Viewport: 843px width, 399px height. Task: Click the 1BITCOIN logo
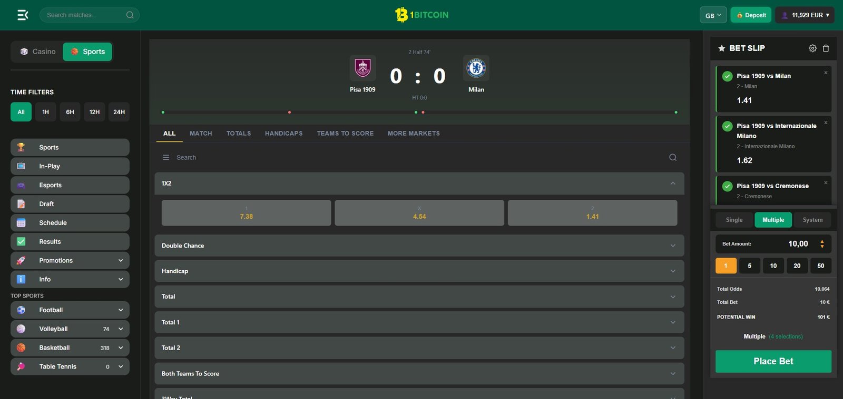[421, 15]
